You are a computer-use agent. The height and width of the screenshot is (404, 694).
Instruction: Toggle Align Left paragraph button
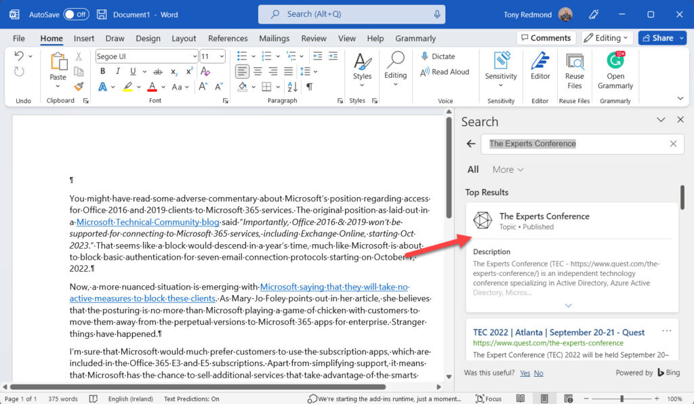pyautogui.click(x=242, y=71)
